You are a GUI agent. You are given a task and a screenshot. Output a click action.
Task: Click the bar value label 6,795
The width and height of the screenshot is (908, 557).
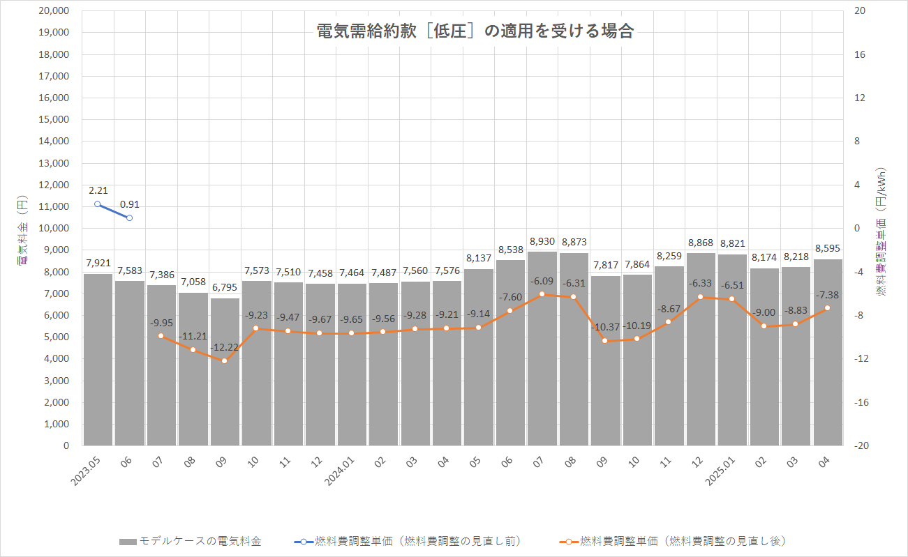coord(225,287)
